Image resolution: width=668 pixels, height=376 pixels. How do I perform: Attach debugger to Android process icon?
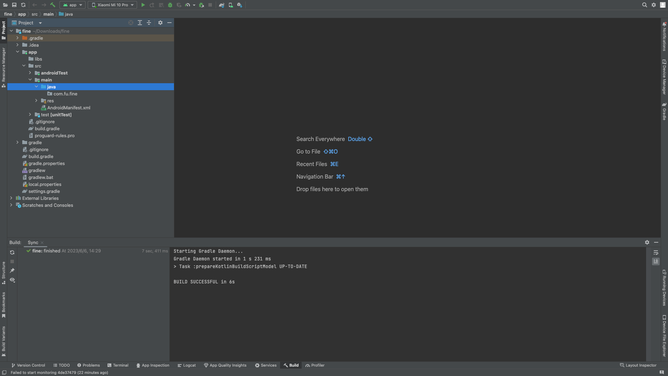tap(201, 5)
